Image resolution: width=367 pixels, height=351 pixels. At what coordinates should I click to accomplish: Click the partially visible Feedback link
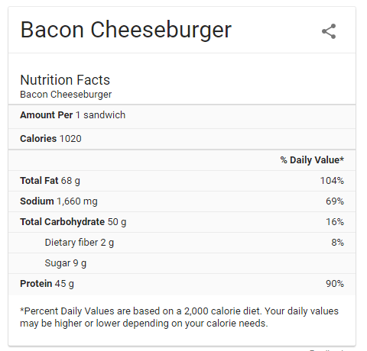(326, 350)
